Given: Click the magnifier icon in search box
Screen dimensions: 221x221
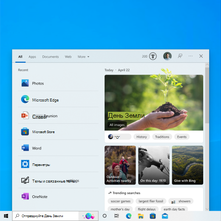Looking at the screenshot, I should (x=17, y=216).
